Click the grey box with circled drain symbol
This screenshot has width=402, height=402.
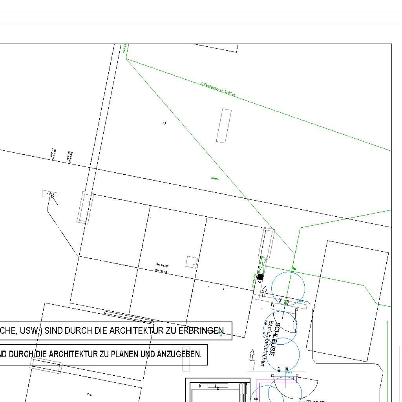[x=50, y=194]
